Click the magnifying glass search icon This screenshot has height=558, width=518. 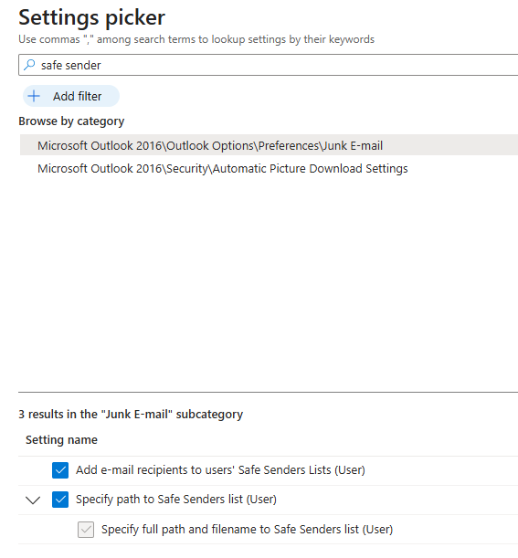click(x=29, y=65)
